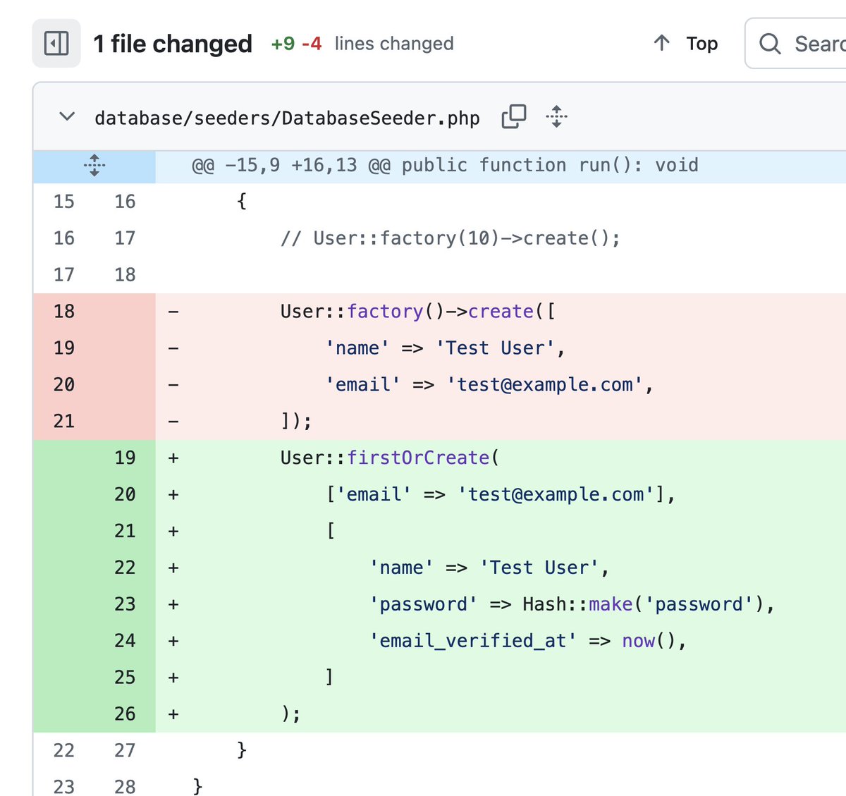
Task: Select new line number 19
Action: pos(125,458)
